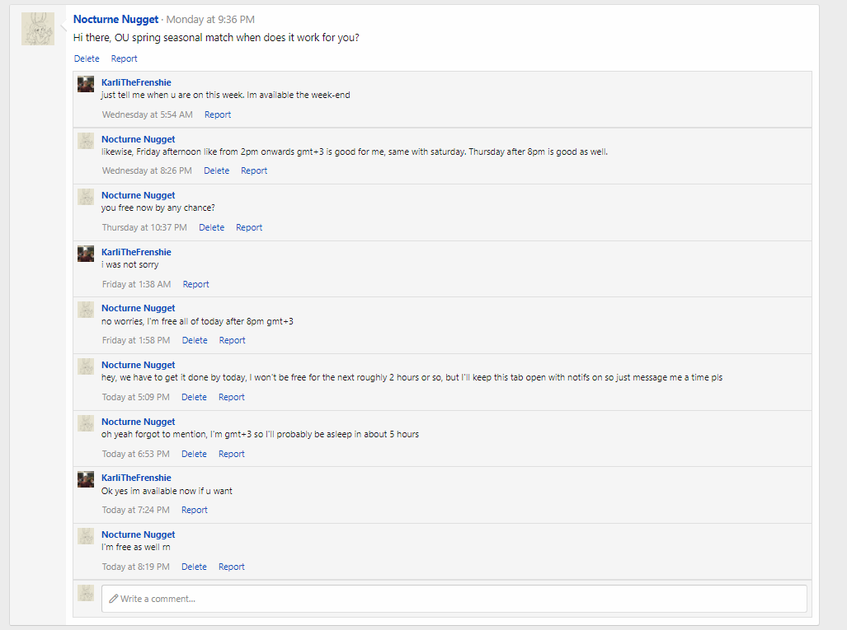Delete the Today at 6:53 PM comment
Image resolution: width=847 pixels, height=630 pixels.
click(194, 454)
